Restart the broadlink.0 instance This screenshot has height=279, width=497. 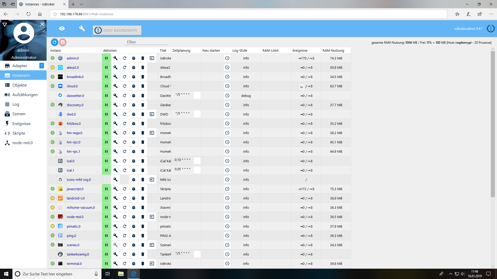tap(125, 77)
